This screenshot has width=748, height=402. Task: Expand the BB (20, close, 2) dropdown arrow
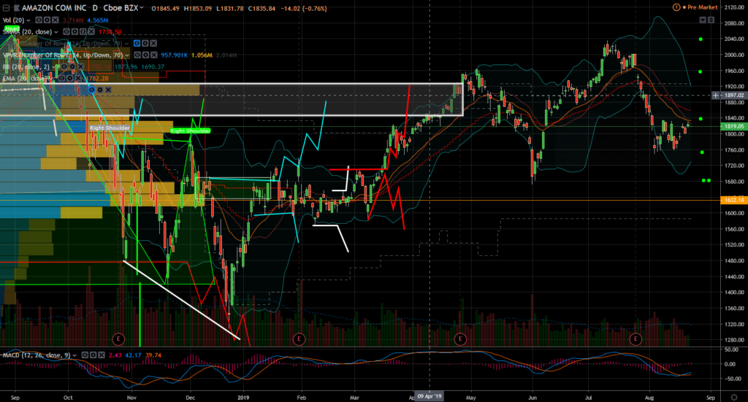click(53, 66)
